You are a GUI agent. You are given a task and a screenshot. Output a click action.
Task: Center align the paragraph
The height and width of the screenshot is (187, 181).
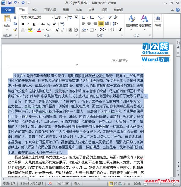(89, 24)
